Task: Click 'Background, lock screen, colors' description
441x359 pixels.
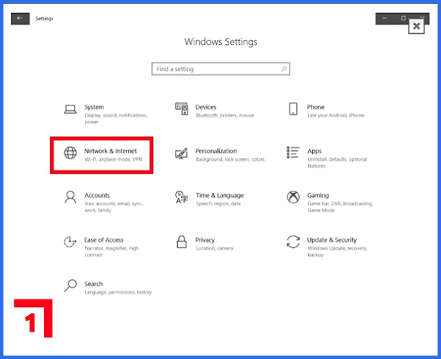Action: (230, 159)
